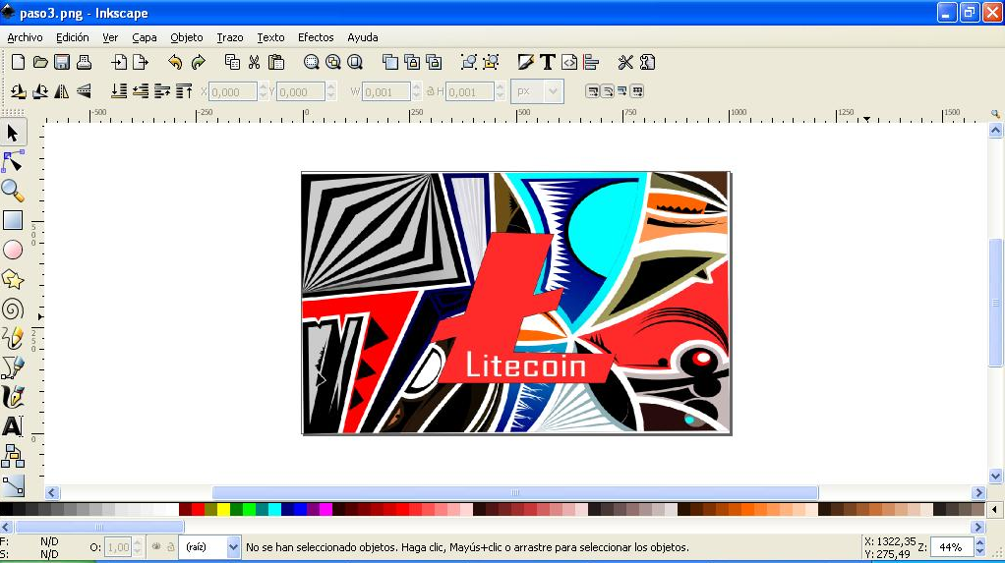
Task: Open the Trazo menu
Action: [x=229, y=37]
